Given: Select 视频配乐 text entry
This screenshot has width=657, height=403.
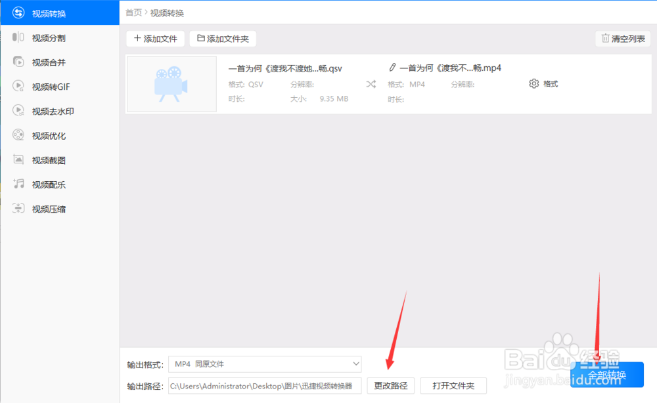Looking at the screenshot, I should (x=49, y=184).
